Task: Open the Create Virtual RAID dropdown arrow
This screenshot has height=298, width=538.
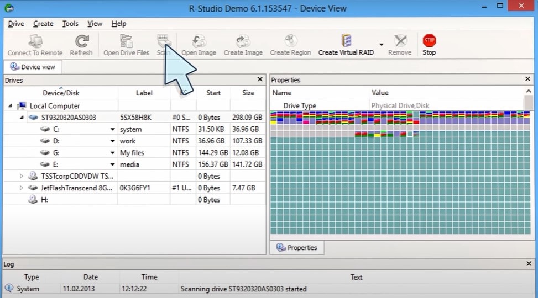Action: click(x=382, y=45)
